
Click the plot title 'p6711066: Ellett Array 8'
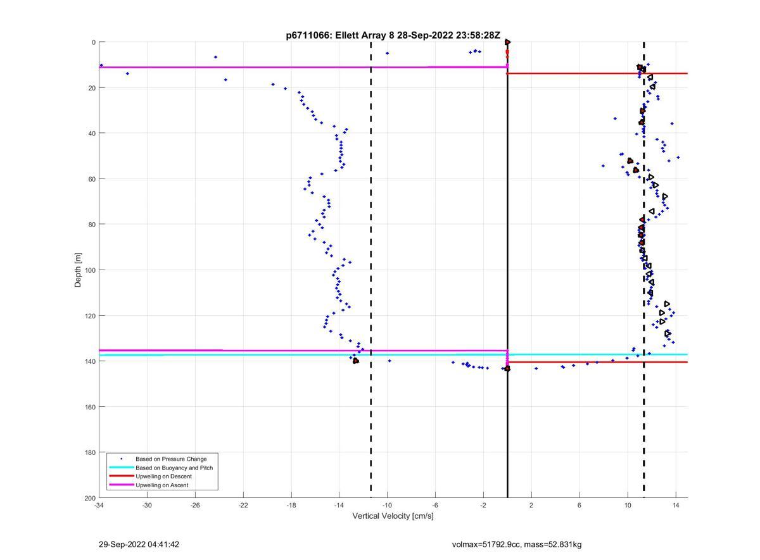click(x=340, y=36)
